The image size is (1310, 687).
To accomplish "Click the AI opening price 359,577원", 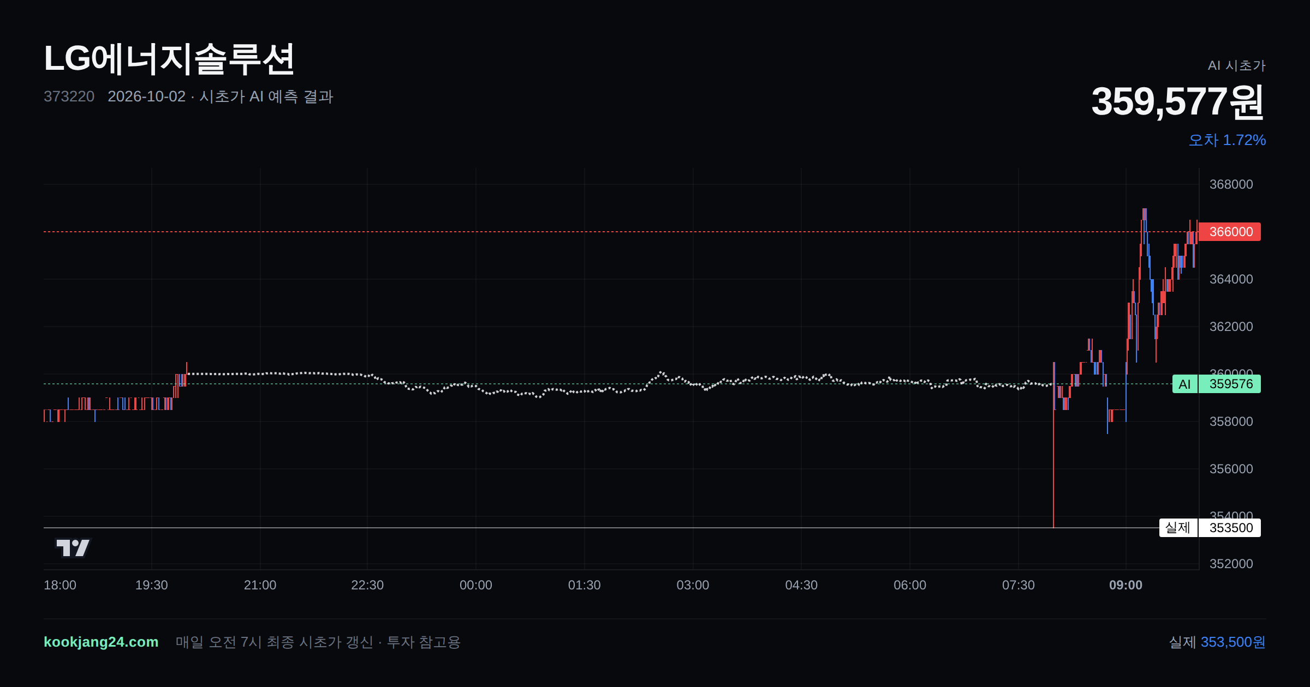I will click(1178, 102).
